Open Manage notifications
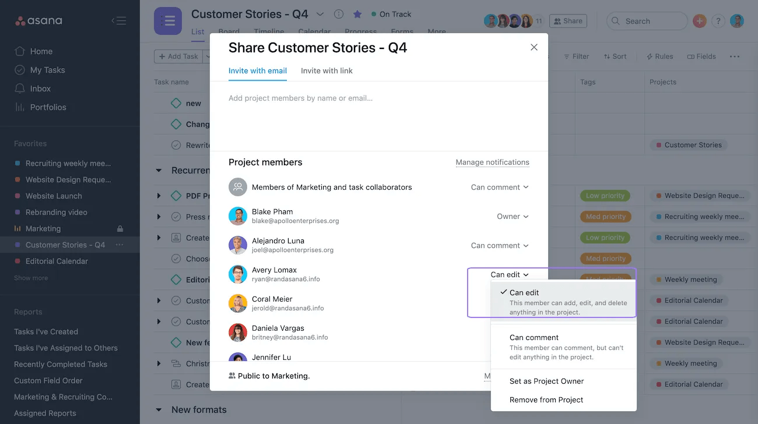The width and height of the screenshot is (758, 424). (x=492, y=162)
